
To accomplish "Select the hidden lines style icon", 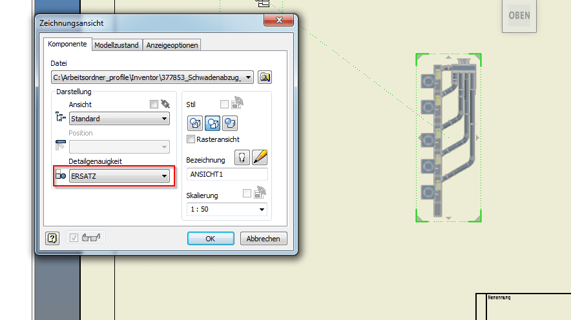I will pos(195,123).
